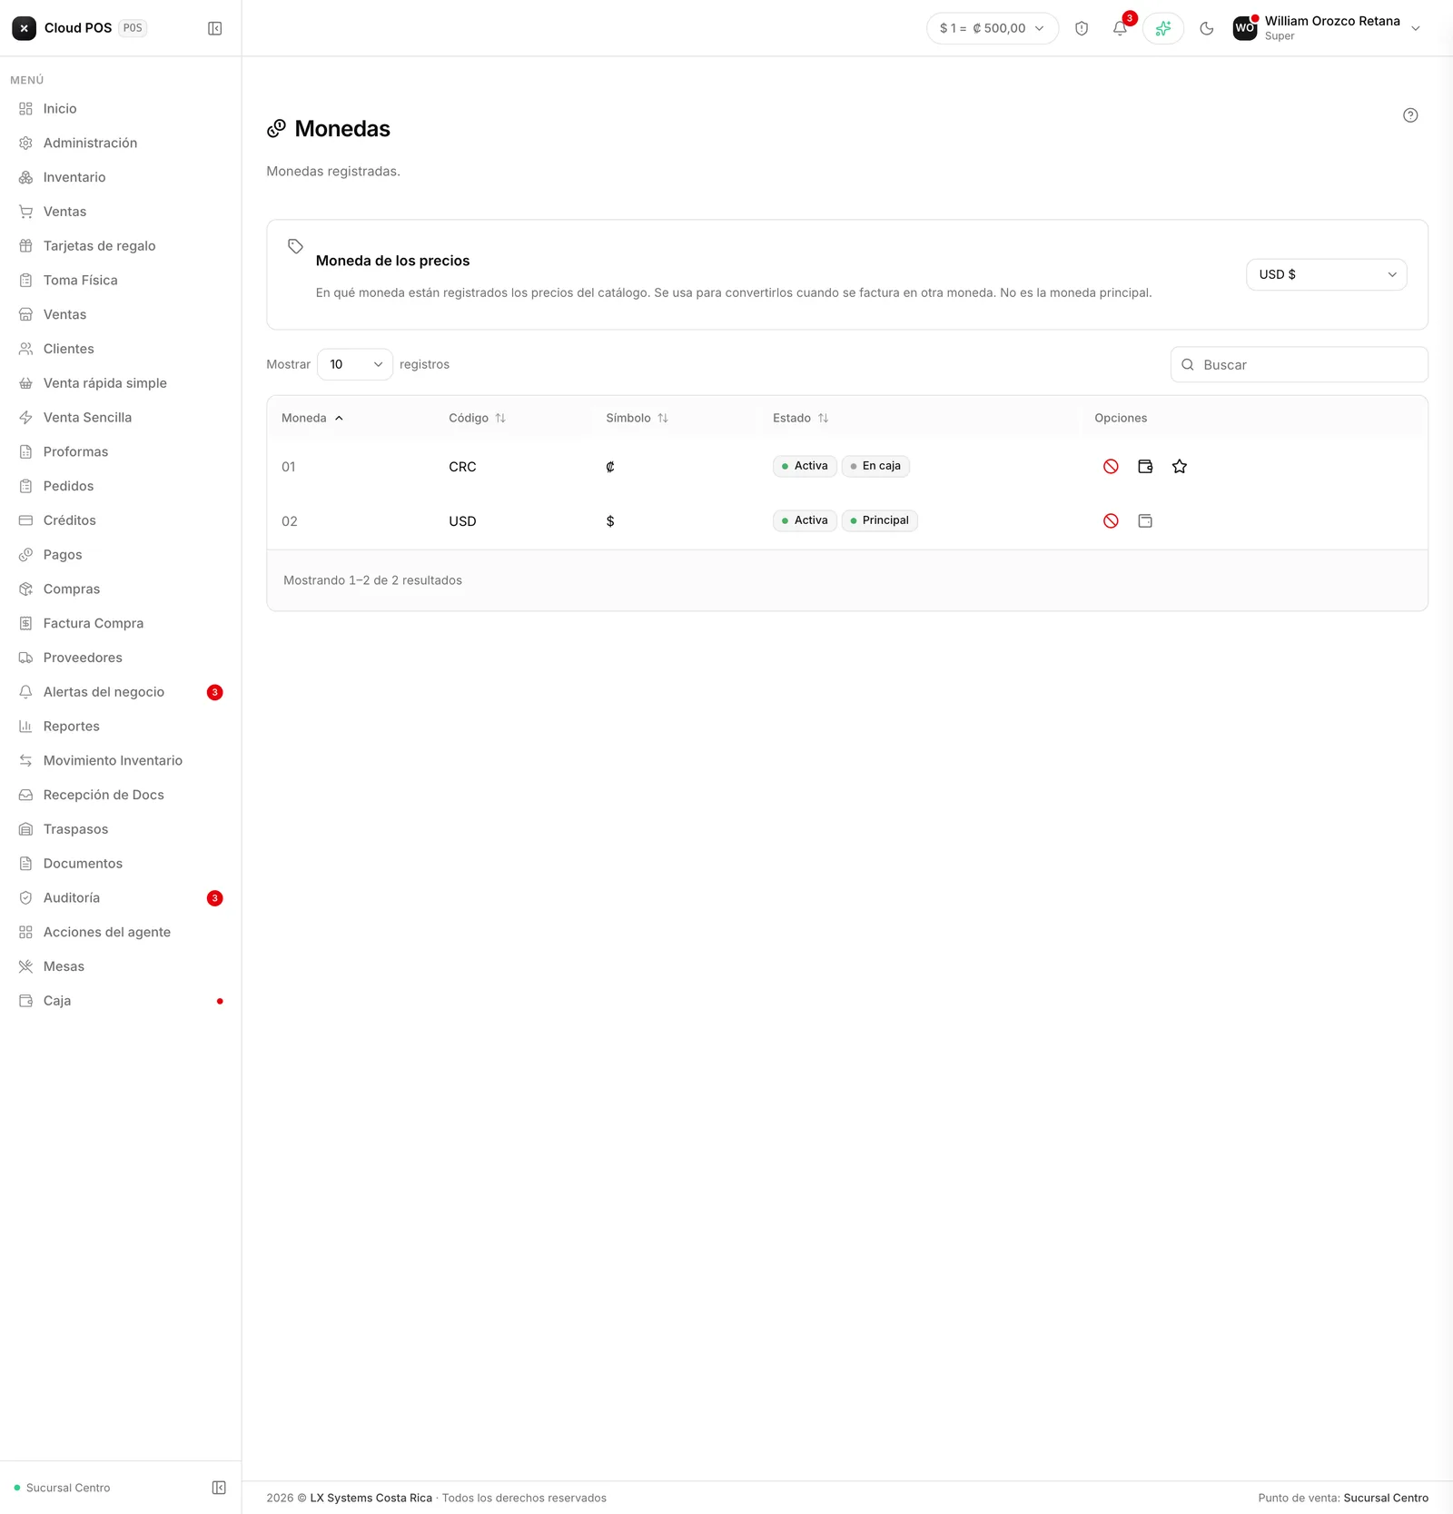Set CRC as principal with star icon
Image resolution: width=1453 pixels, height=1514 pixels.
click(1180, 466)
